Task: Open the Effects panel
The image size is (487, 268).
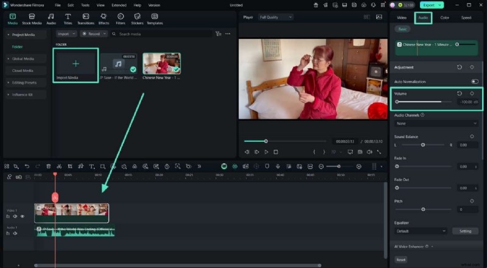Action: [103, 19]
